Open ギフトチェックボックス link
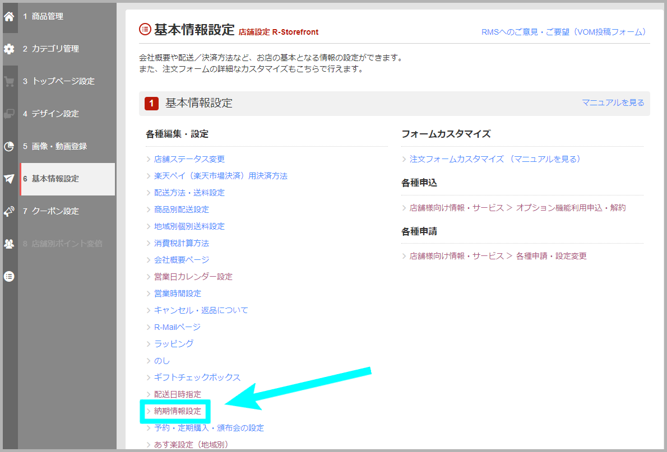This screenshot has height=452, width=667. [197, 378]
